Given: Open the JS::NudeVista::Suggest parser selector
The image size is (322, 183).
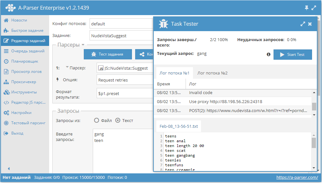Looking at the screenshot, I should tap(125, 68).
